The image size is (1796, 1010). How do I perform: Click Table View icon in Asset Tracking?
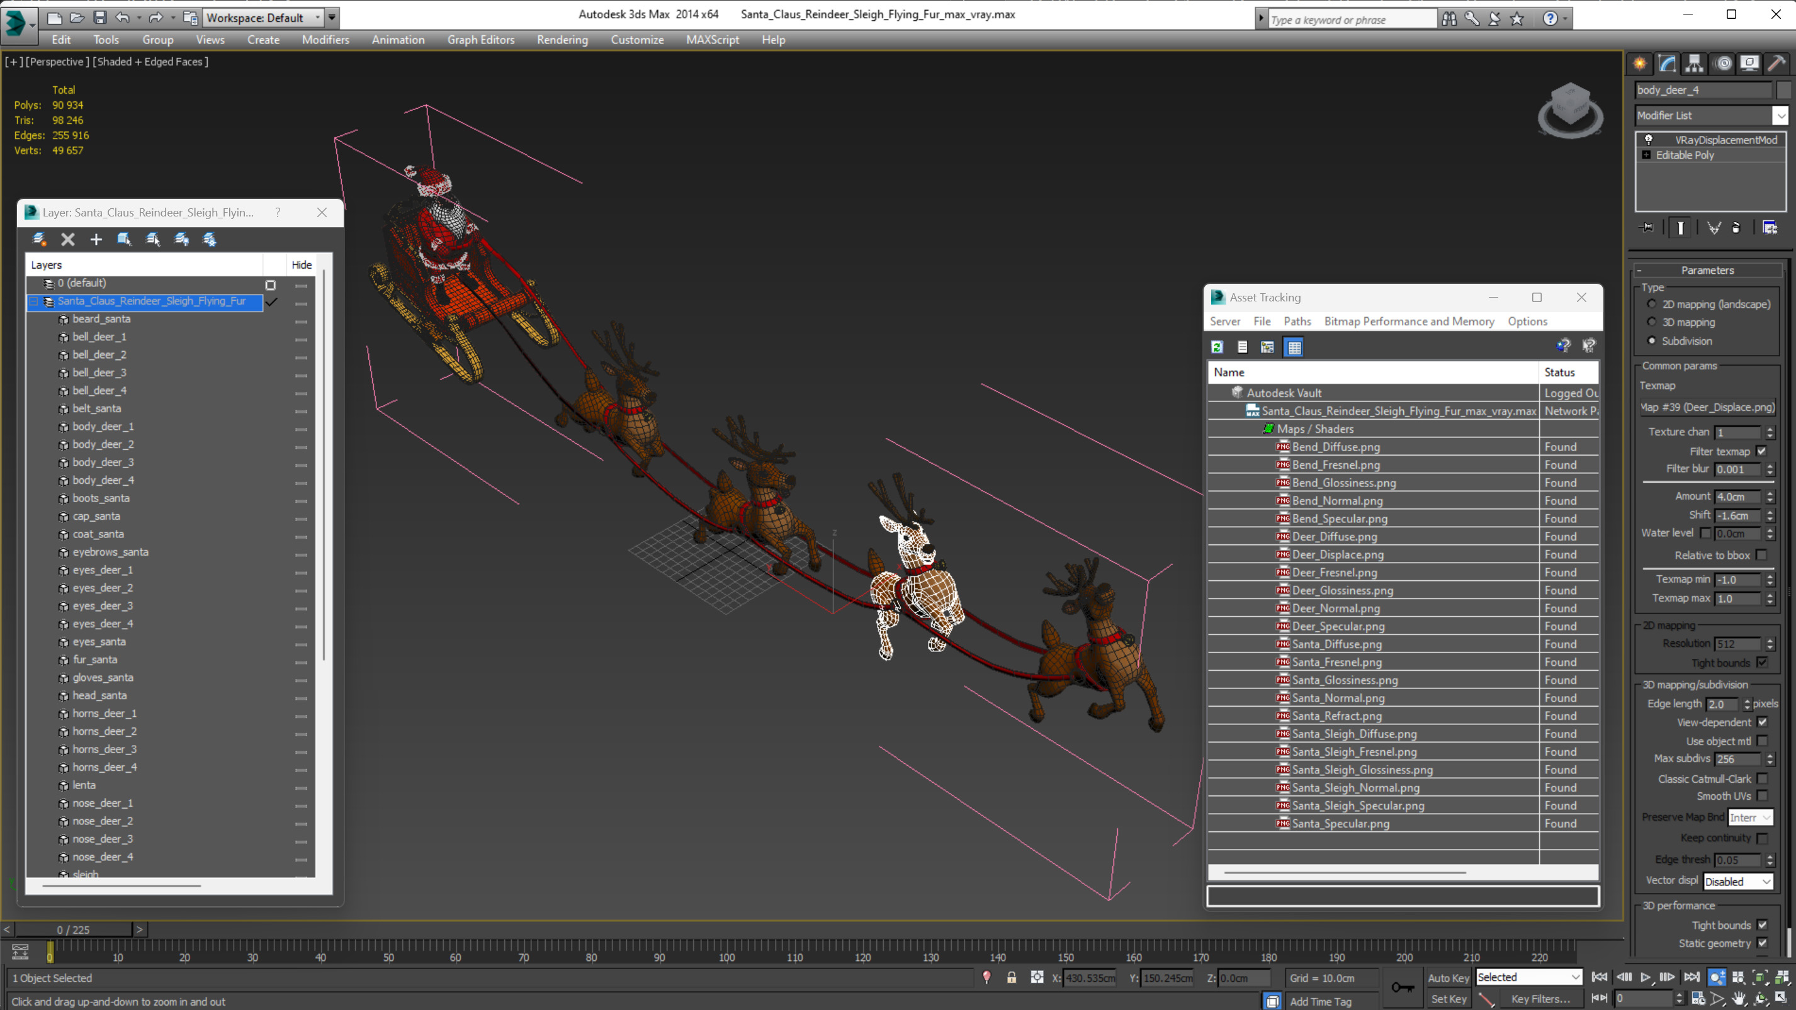click(x=1294, y=347)
